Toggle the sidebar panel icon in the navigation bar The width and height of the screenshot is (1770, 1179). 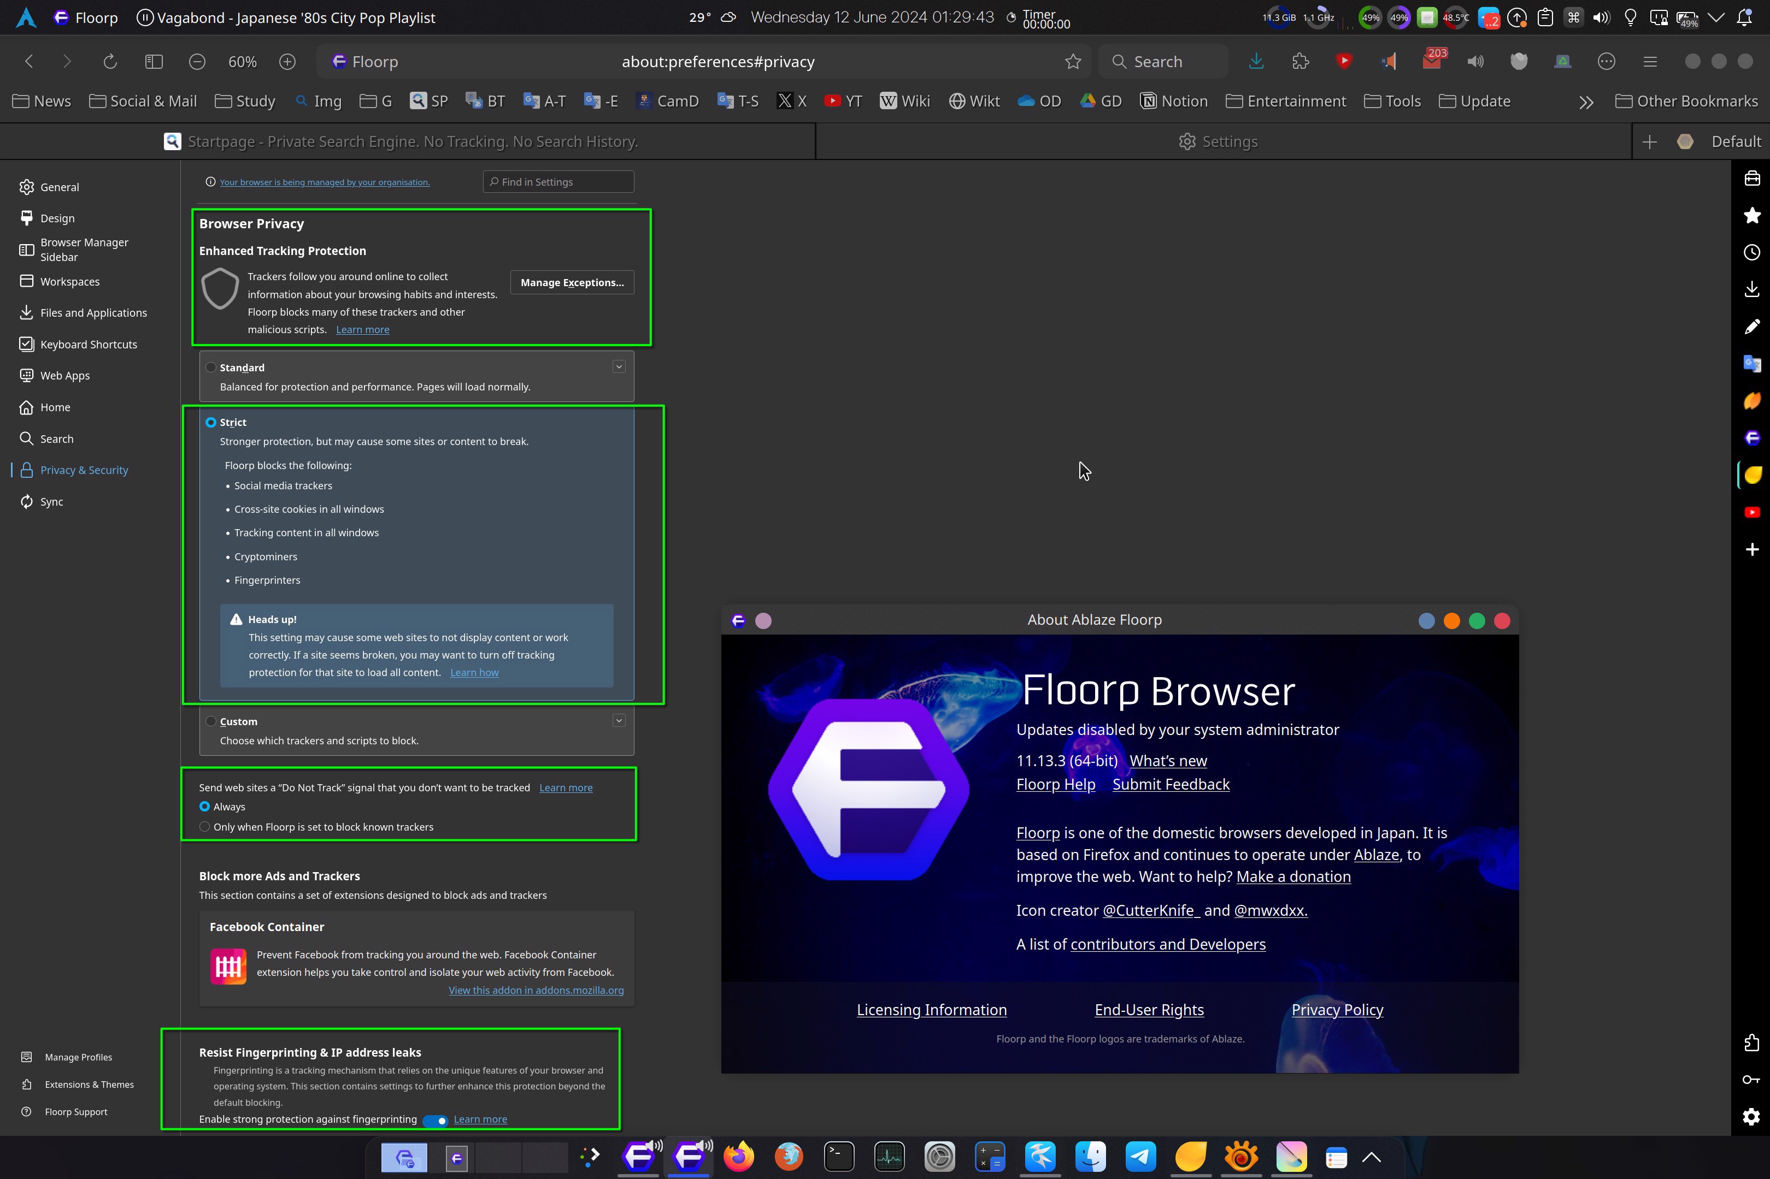[x=154, y=62]
